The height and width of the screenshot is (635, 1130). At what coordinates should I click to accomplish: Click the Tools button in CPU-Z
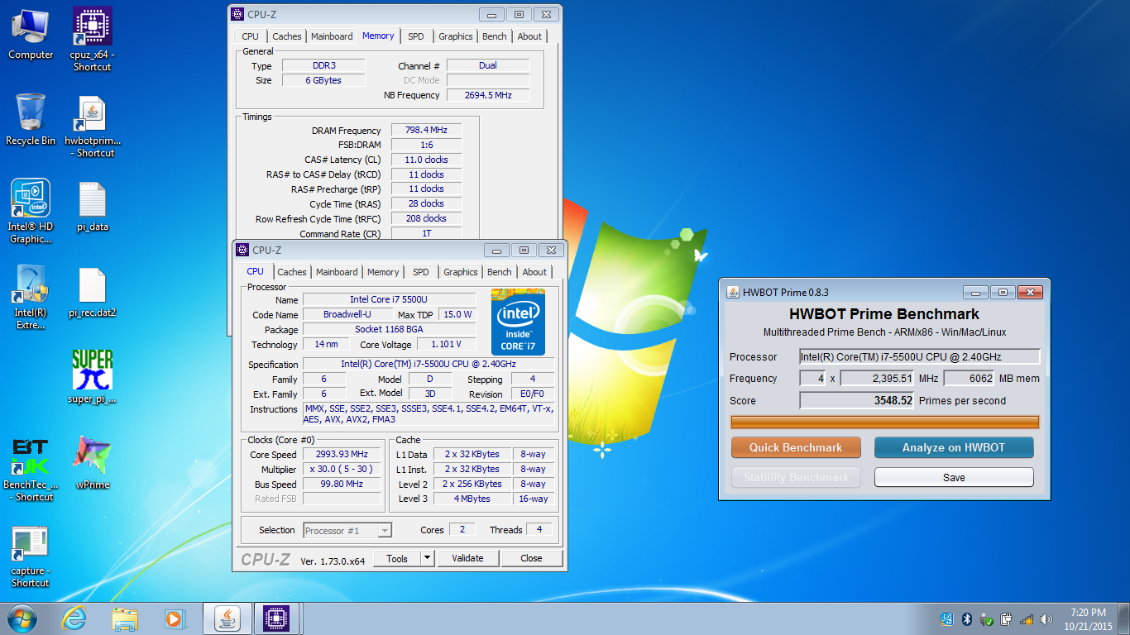pos(397,558)
